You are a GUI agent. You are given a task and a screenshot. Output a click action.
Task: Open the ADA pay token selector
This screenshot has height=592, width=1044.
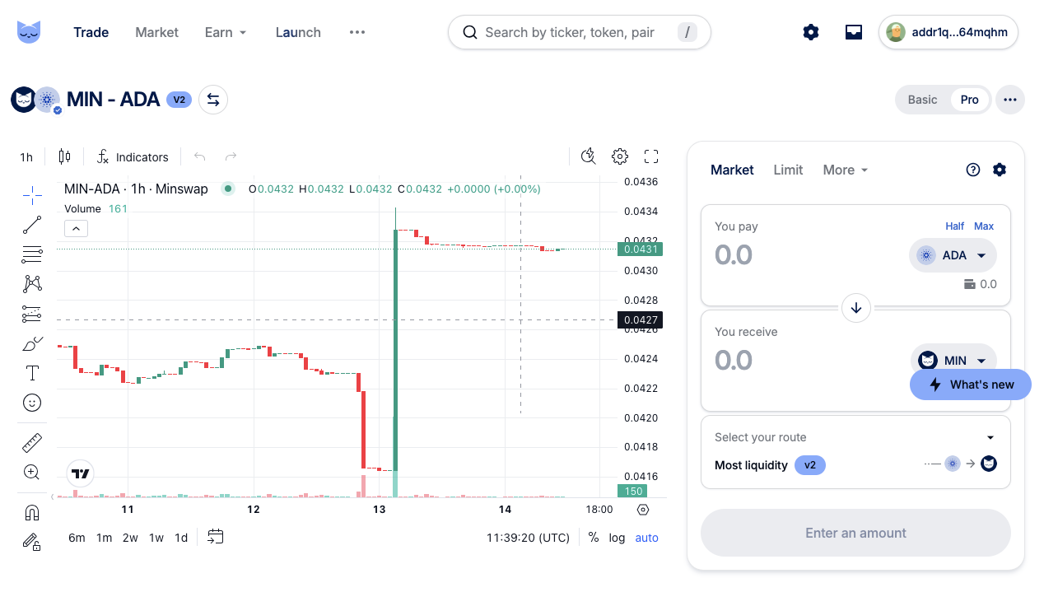953,255
